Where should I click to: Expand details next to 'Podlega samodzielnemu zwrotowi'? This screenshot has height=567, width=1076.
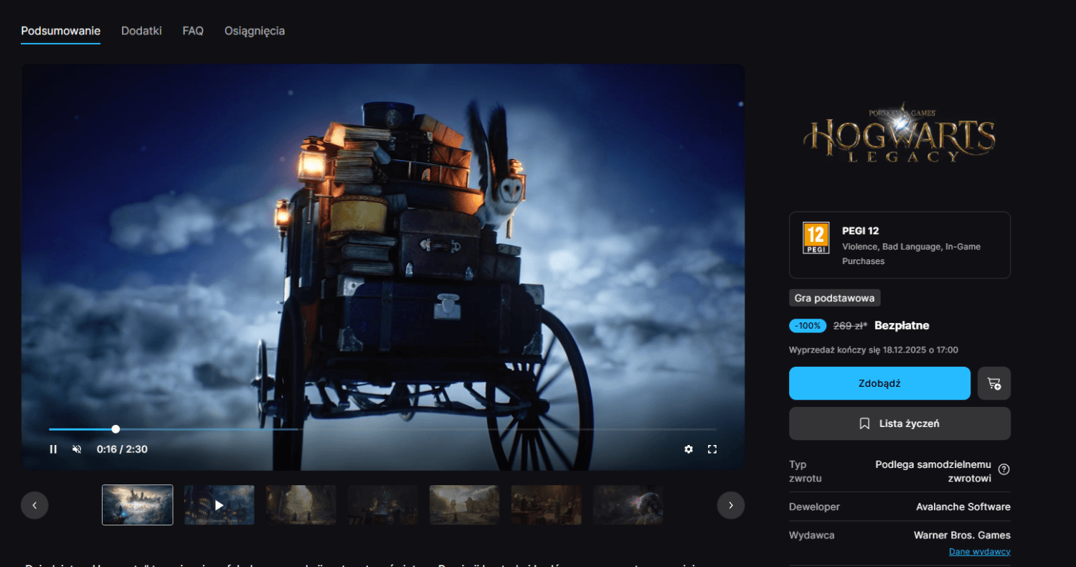(1005, 469)
